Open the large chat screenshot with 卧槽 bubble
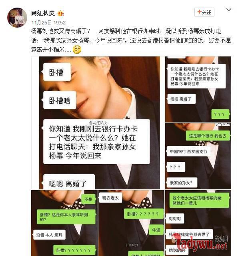Screen dimensions: 238x259 pyautogui.click(x=96, y=123)
